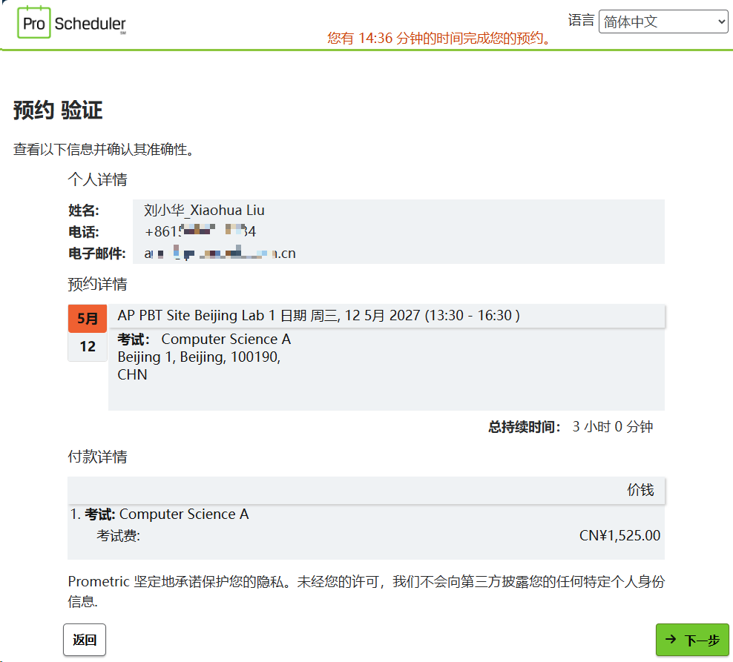Click the 考试费 label

tap(118, 535)
